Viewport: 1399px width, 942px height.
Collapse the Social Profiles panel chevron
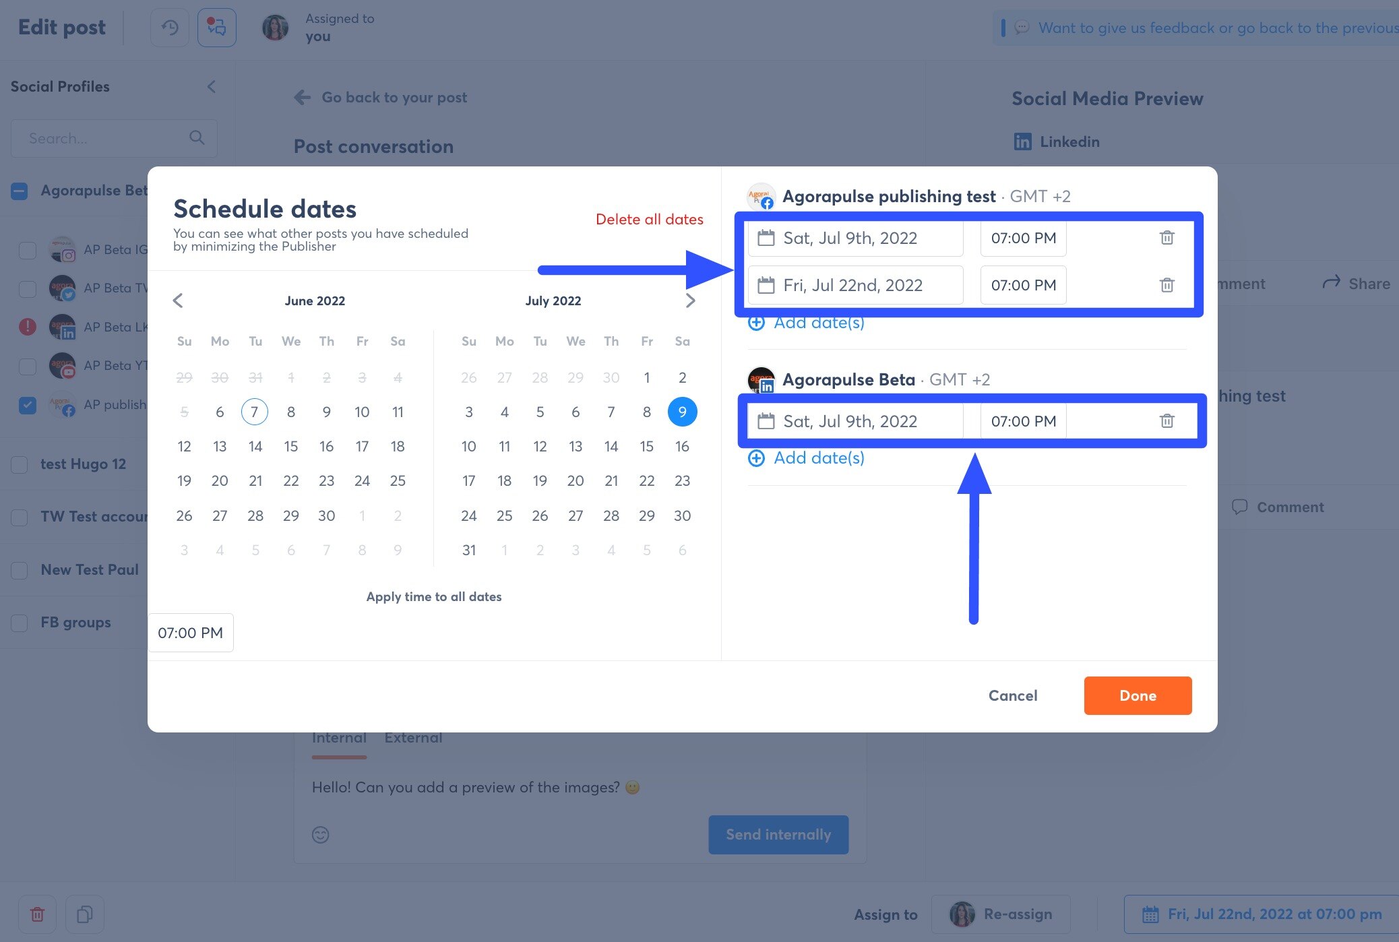(212, 86)
